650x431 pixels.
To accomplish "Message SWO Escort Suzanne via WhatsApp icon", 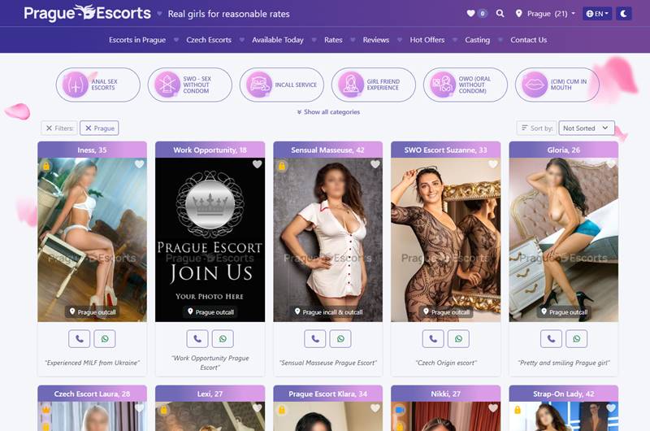I will [x=458, y=339].
